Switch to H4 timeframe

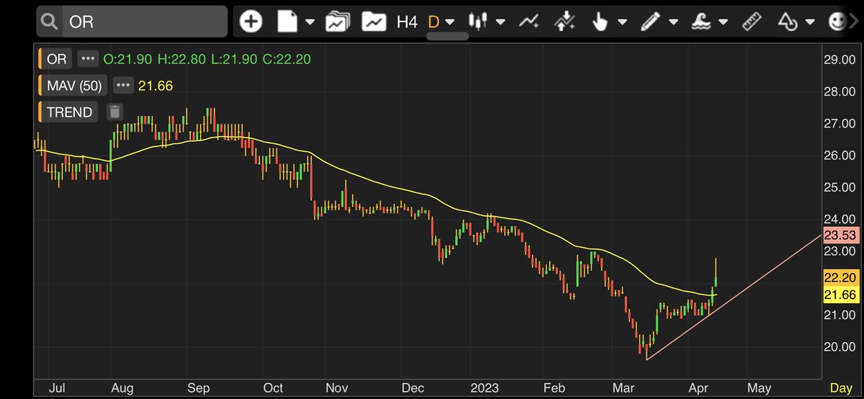407,22
